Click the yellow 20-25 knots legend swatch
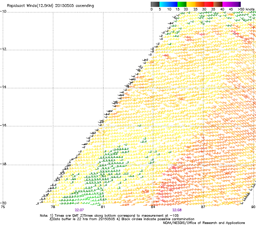256x225 pixels. (191, 4)
